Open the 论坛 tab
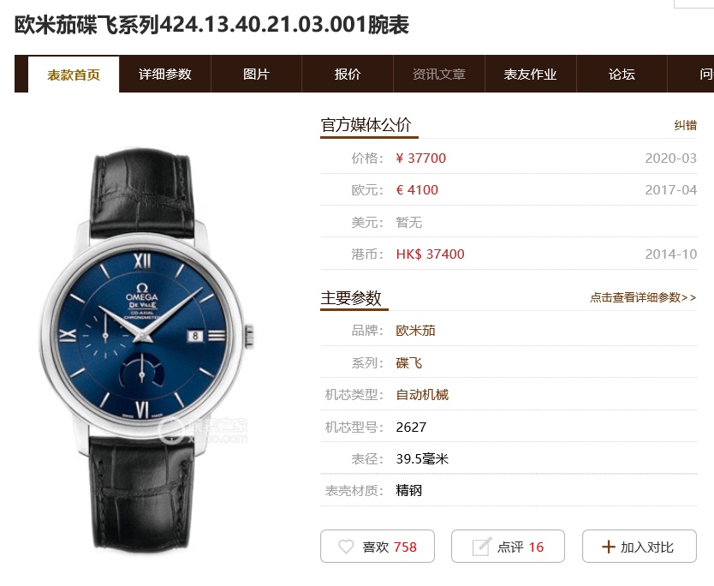Viewport: 714px width, 586px height. (x=622, y=74)
